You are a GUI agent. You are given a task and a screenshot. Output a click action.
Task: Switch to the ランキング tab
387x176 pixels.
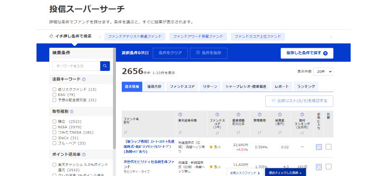click(306, 87)
